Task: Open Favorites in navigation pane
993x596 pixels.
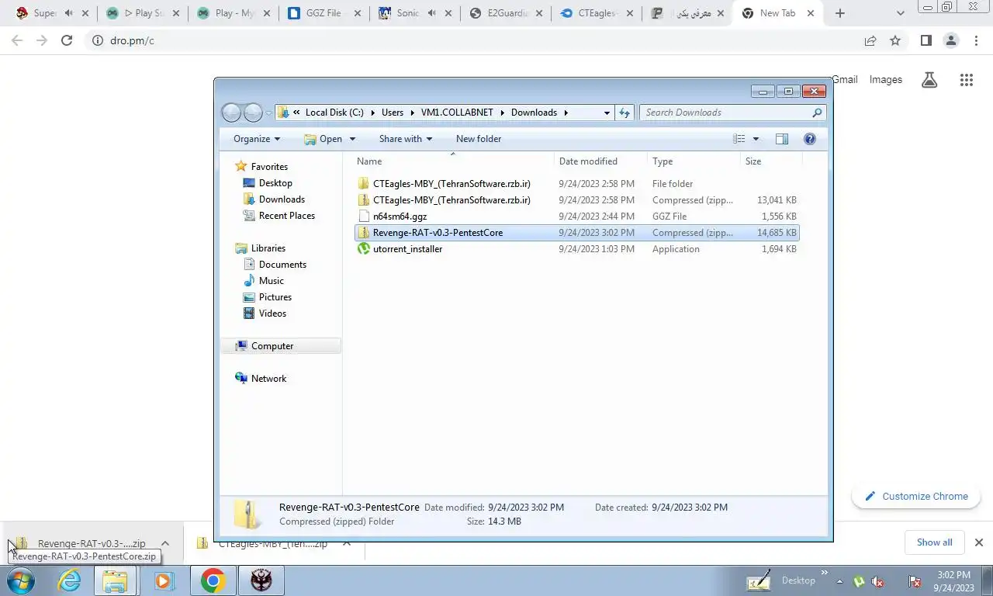Action: [269, 167]
